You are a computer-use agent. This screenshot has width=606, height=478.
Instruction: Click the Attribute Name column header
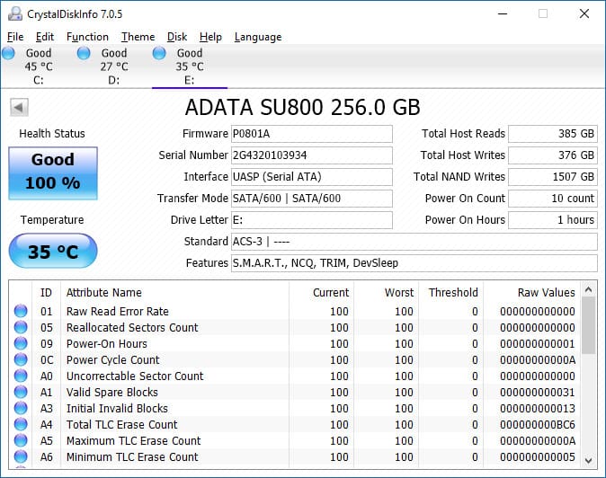click(174, 293)
